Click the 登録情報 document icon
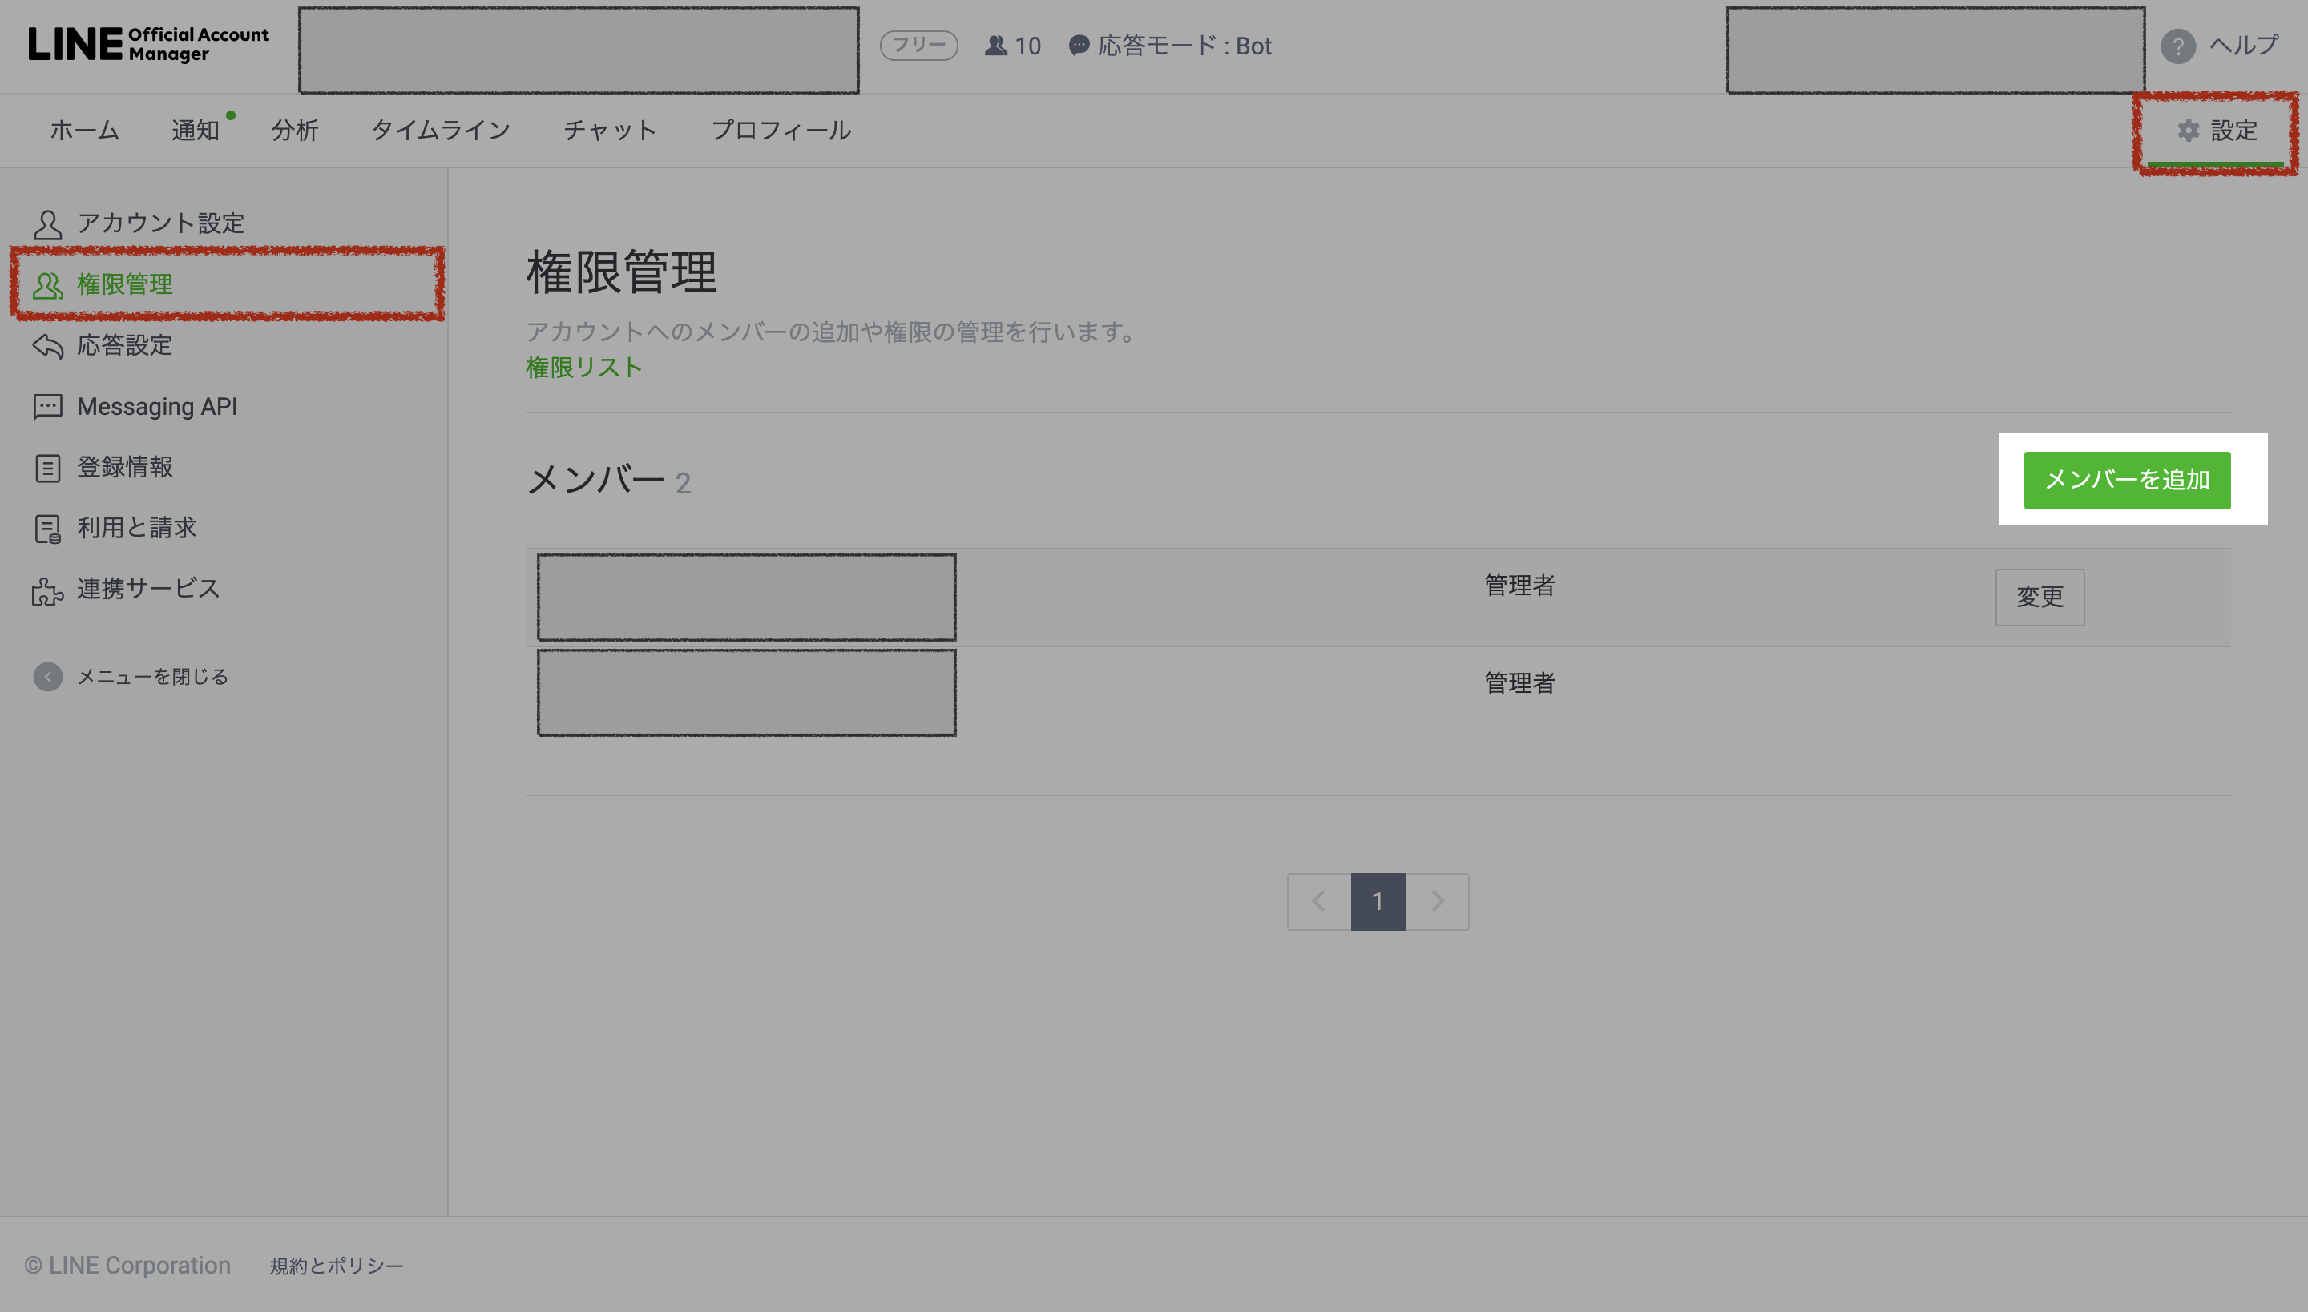Image resolution: width=2308 pixels, height=1312 pixels. point(46,468)
